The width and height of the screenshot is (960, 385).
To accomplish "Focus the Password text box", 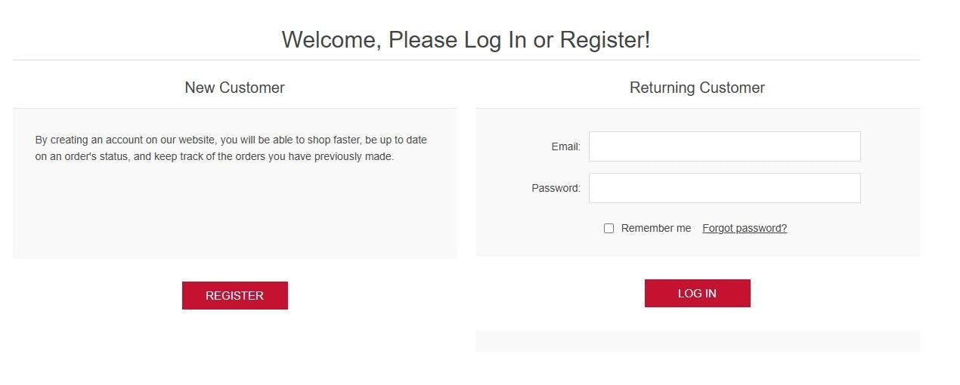I will [x=724, y=188].
